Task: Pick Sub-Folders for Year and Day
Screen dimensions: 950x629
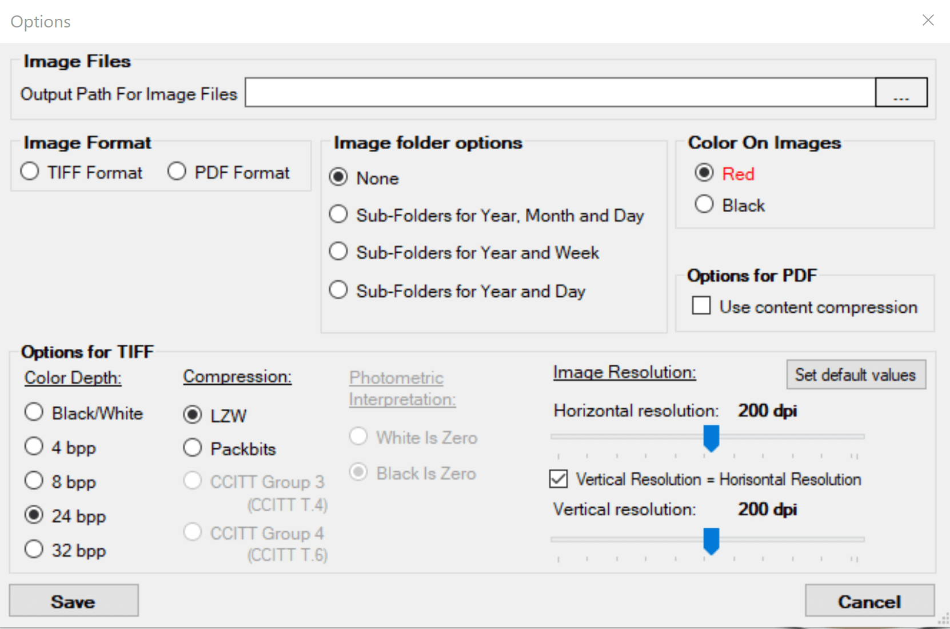Action: click(x=339, y=290)
